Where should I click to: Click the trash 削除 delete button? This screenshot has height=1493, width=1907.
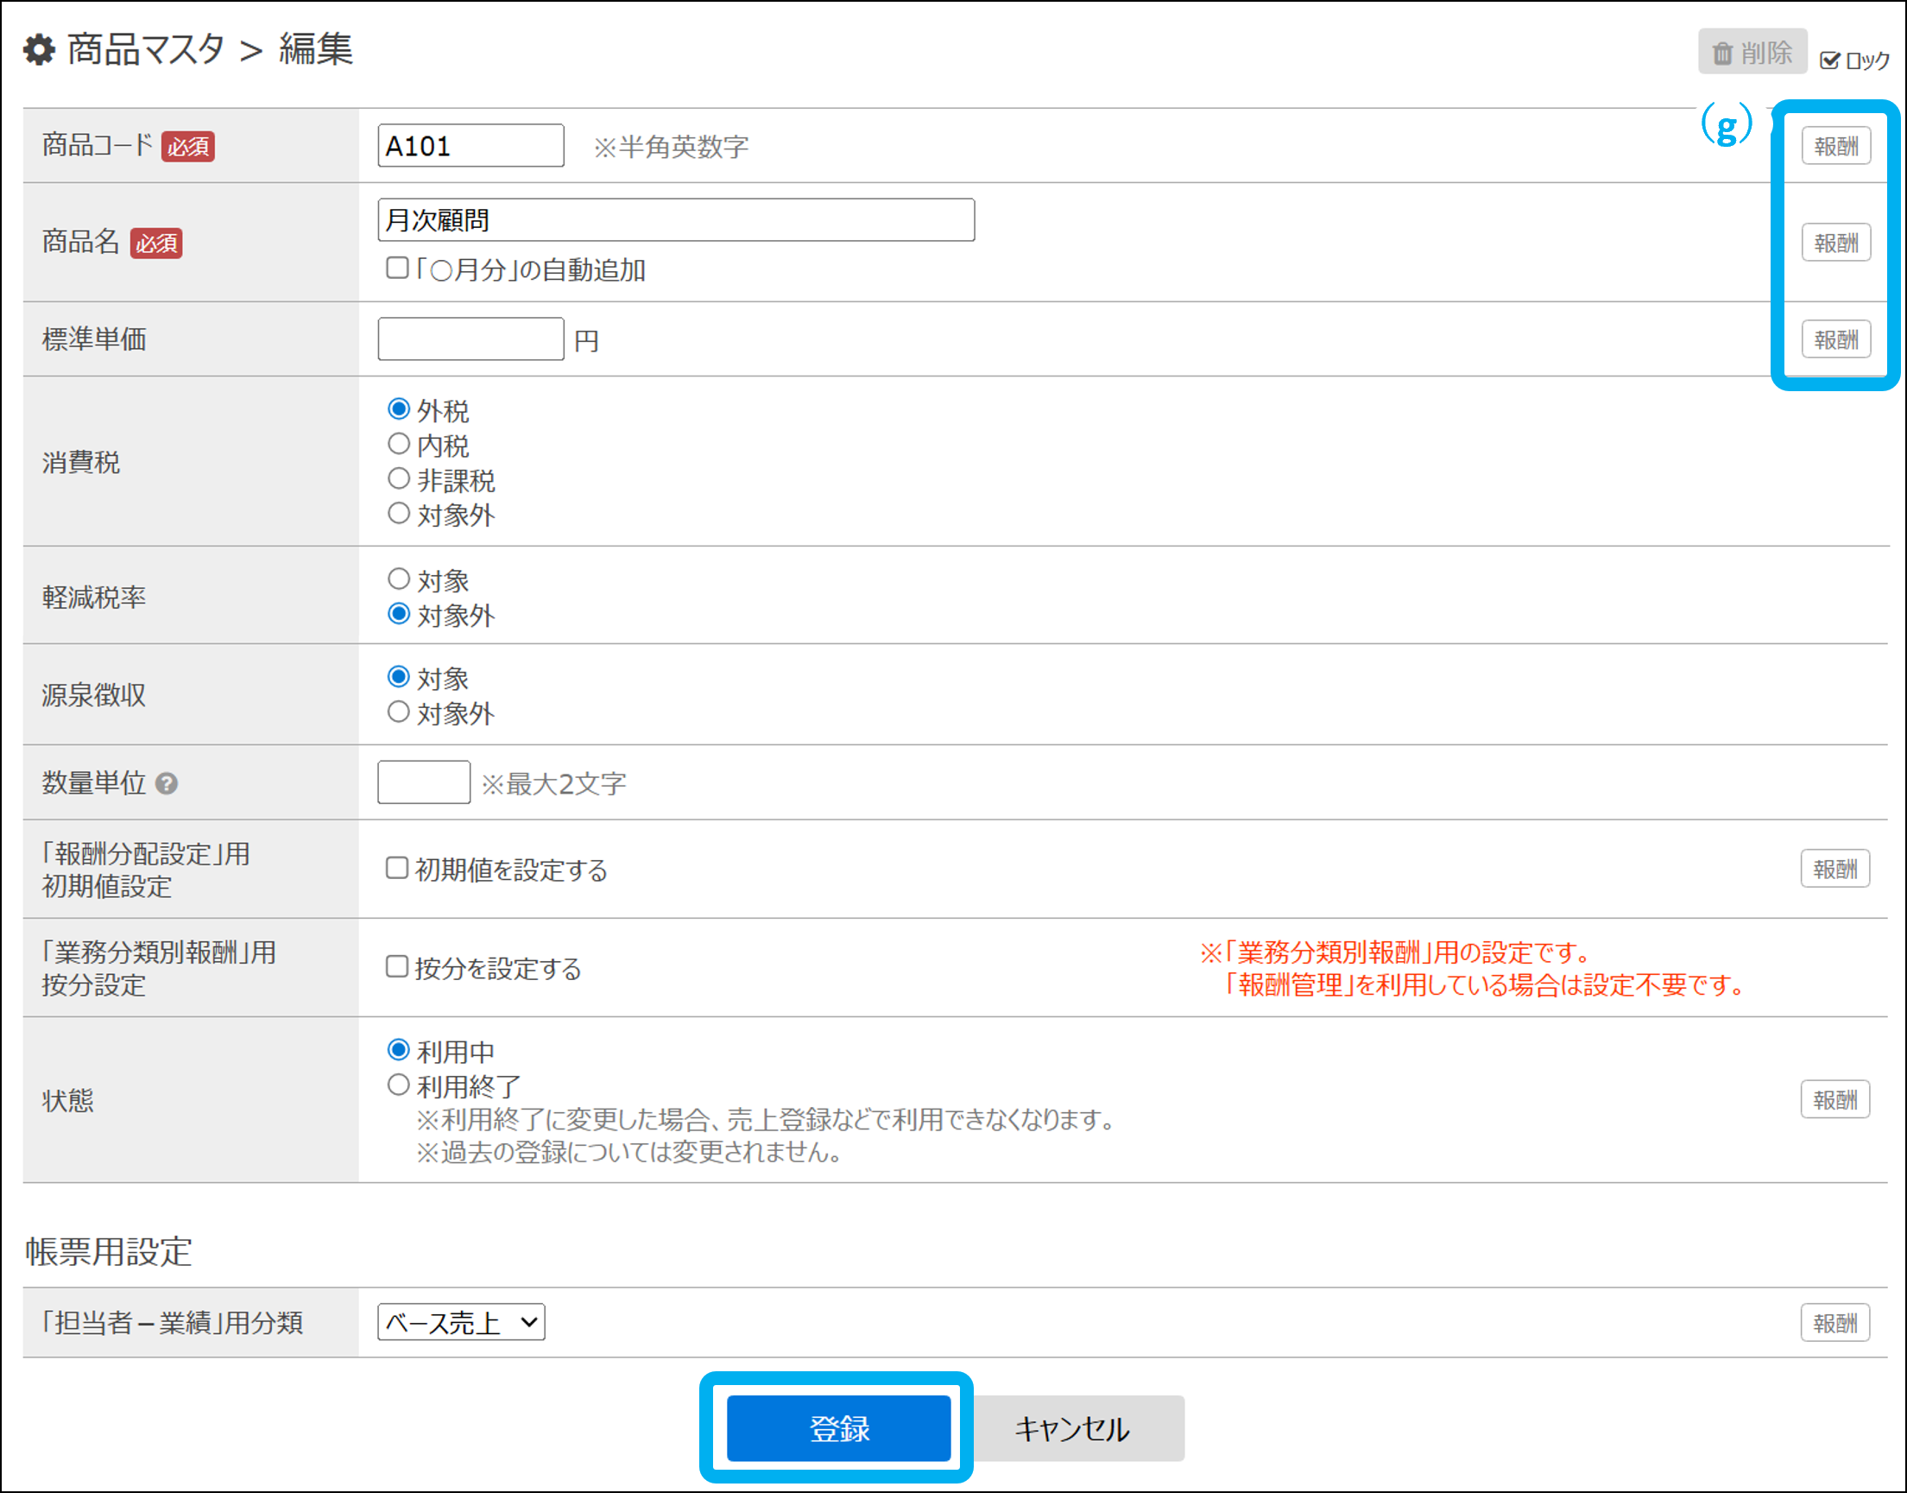tap(1752, 53)
